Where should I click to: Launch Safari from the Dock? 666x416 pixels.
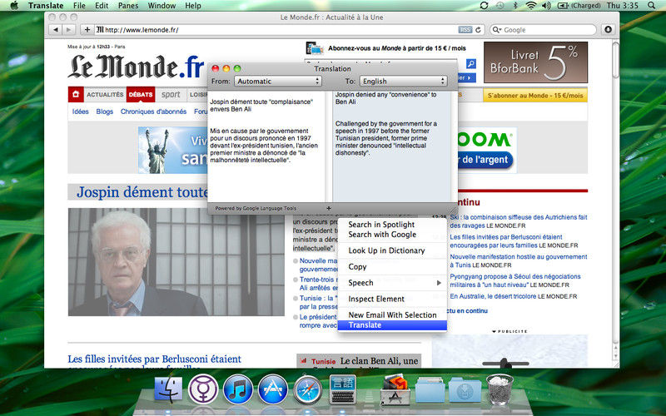pyautogui.click(x=307, y=389)
